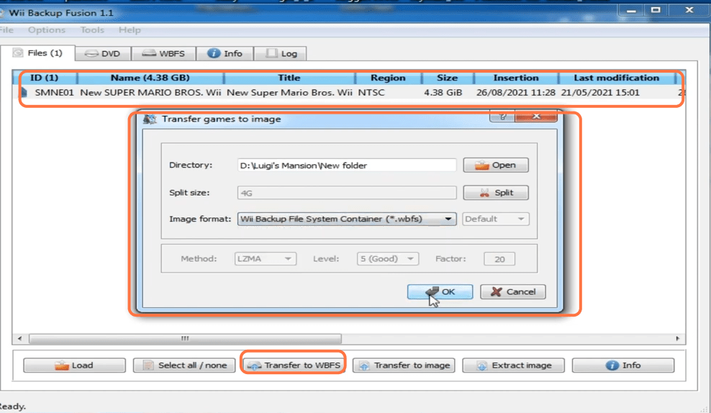Switch to the DVD tab

click(x=103, y=53)
